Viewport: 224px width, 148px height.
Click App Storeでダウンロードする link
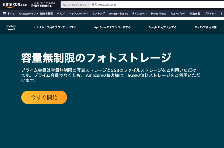click(x=112, y=27)
